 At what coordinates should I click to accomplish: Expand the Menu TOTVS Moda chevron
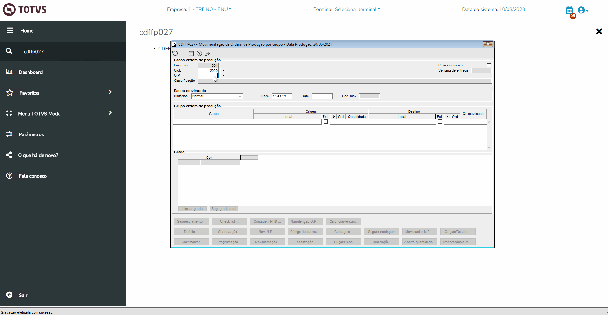pos(110,113)
